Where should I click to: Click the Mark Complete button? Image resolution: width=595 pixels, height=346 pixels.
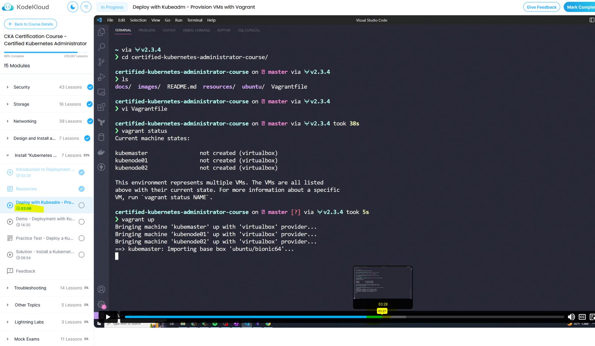coord(580,7)
